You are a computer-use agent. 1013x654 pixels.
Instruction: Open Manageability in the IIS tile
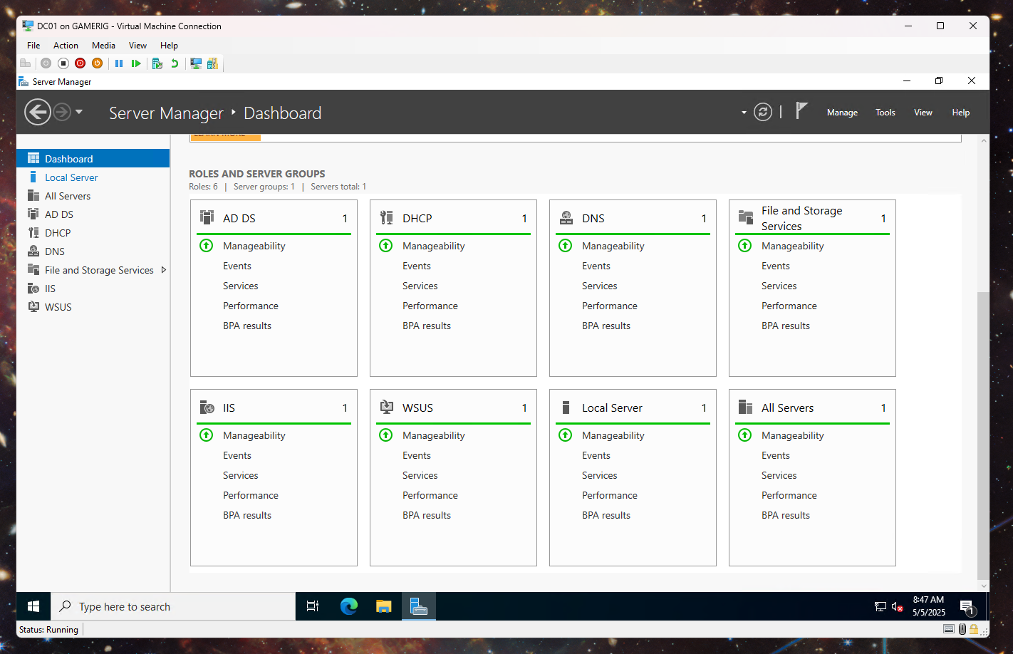(254, 435)
